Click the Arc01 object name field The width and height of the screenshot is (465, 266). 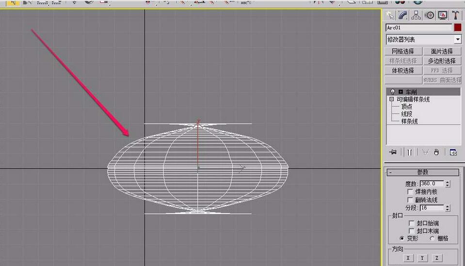pyautogui.click(x=419, y=28)
